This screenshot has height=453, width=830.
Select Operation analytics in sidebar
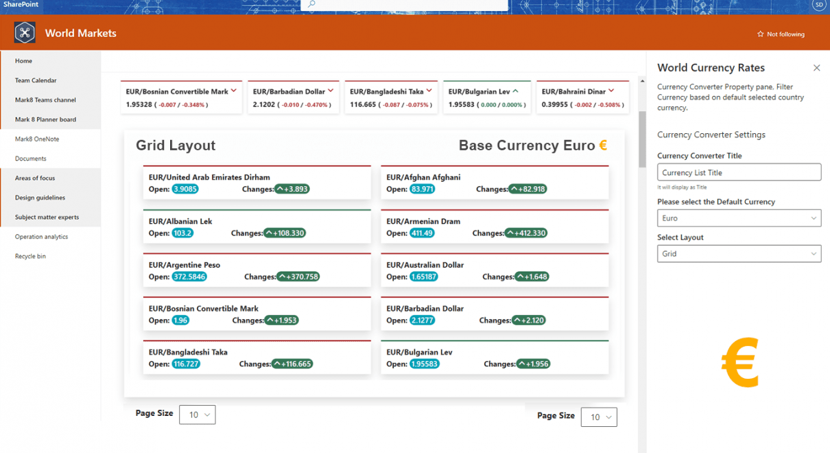[41, 237]
